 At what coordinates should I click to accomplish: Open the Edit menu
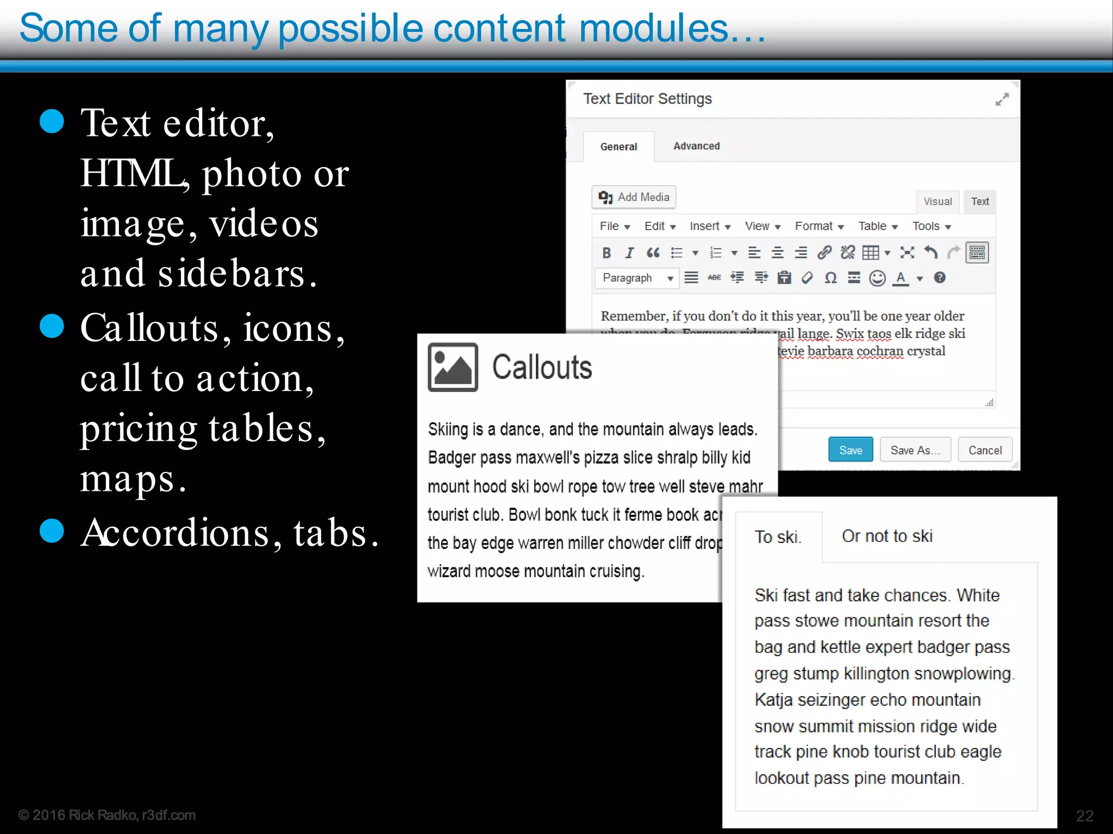[x=660, y=226]
